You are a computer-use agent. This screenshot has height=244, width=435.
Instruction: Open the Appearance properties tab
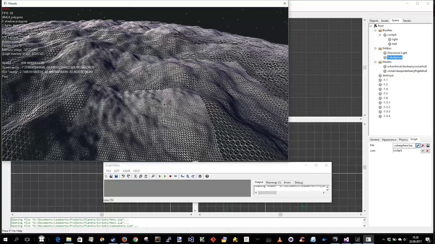pyautogui.click(x=389, y=140)
